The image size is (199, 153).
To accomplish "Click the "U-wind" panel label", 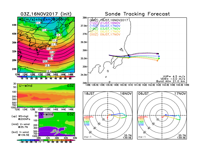I will pos(26,86).
